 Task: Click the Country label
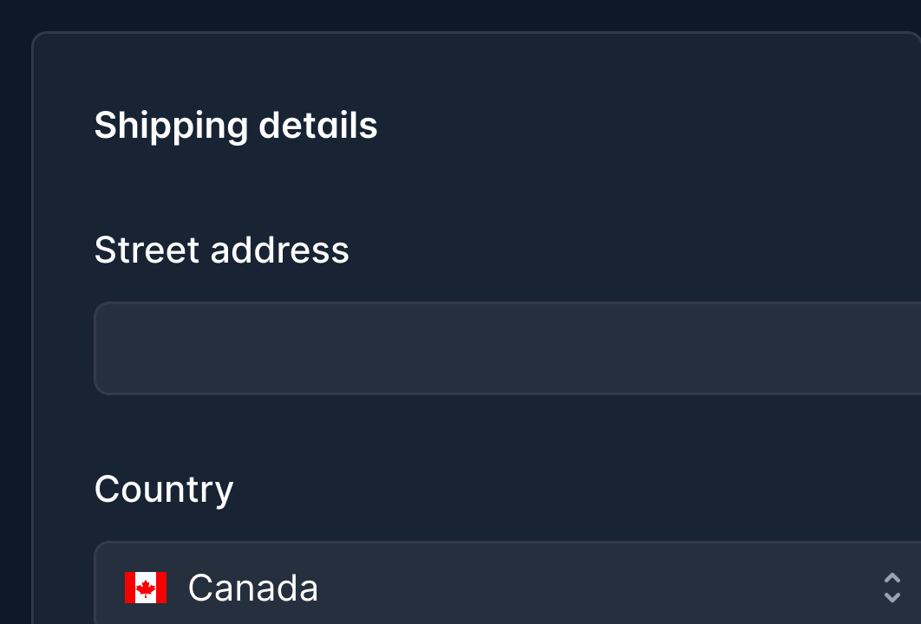(x=164, y=490)
